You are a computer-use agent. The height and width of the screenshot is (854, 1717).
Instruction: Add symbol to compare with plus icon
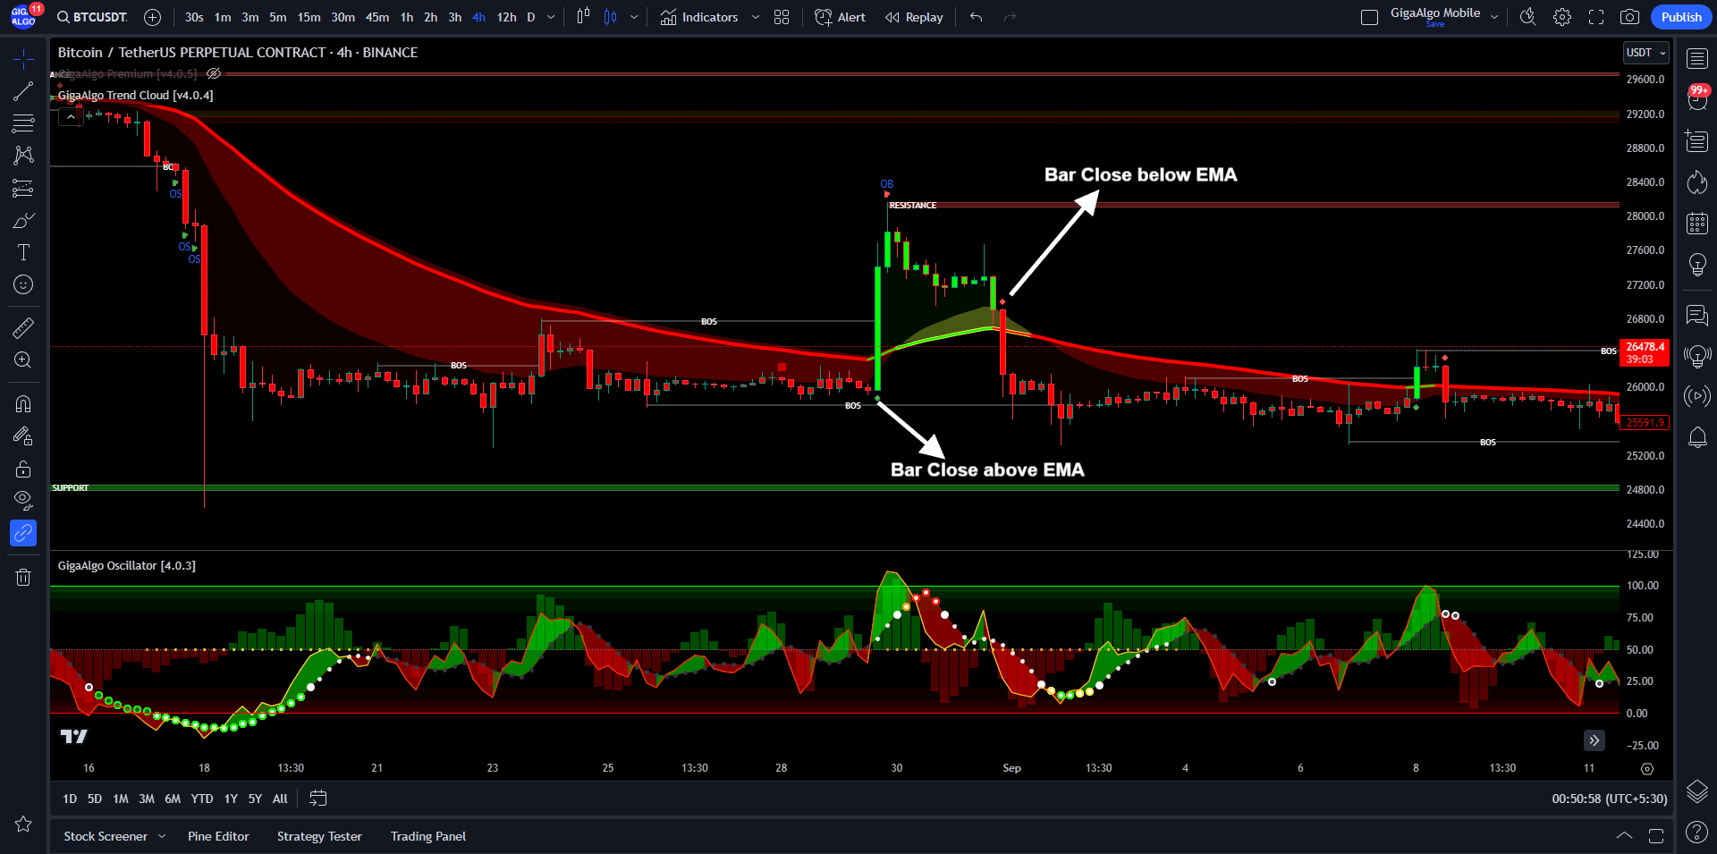153,17
